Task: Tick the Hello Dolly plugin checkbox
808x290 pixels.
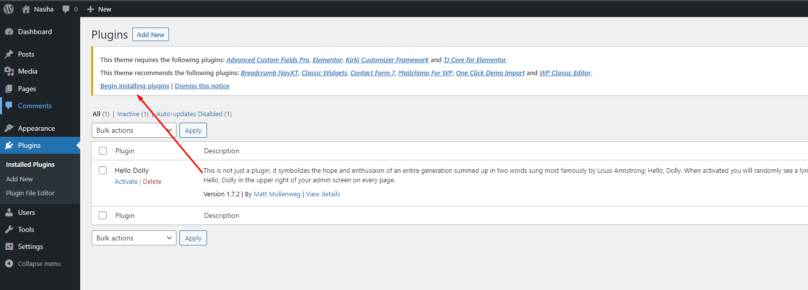Action: pyautogui.click(x=103, y=170)
